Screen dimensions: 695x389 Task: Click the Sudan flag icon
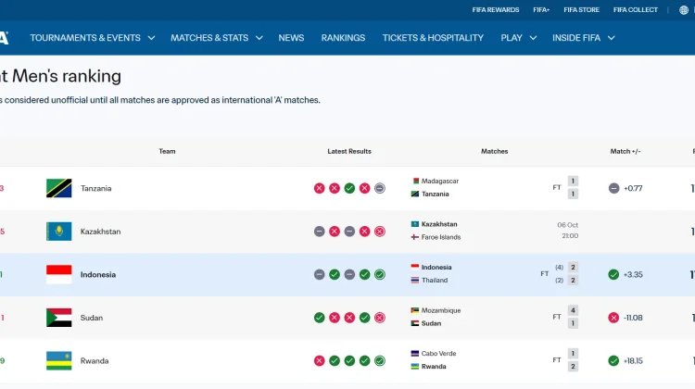(x=59, y=318)
